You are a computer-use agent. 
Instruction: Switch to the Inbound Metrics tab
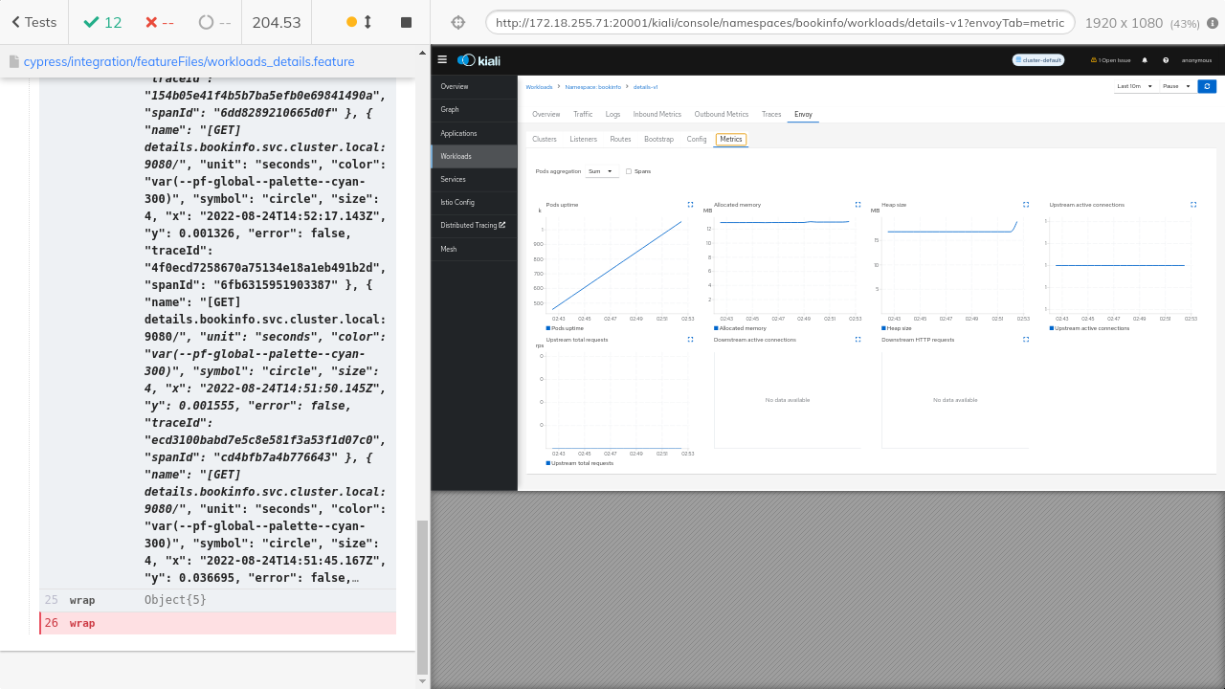(657, 114)
